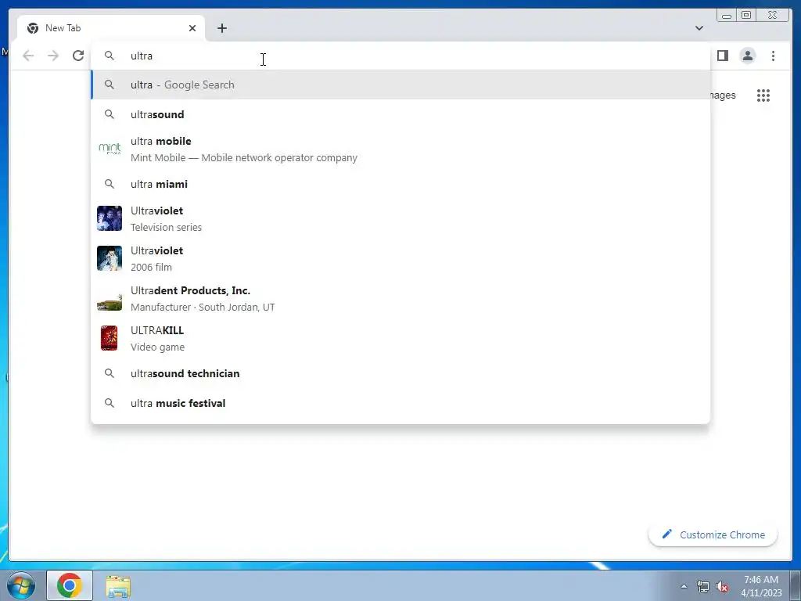Pick Ultraviolet Television series suggestion
This screenshot has width=801, height=601.
click(400, 219)
